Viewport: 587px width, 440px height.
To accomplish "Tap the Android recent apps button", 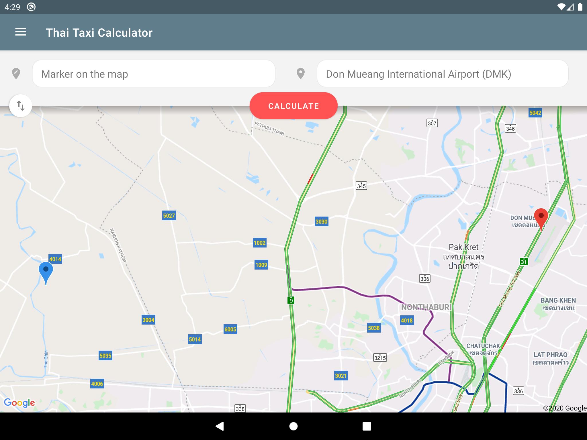I will (367, 426).
